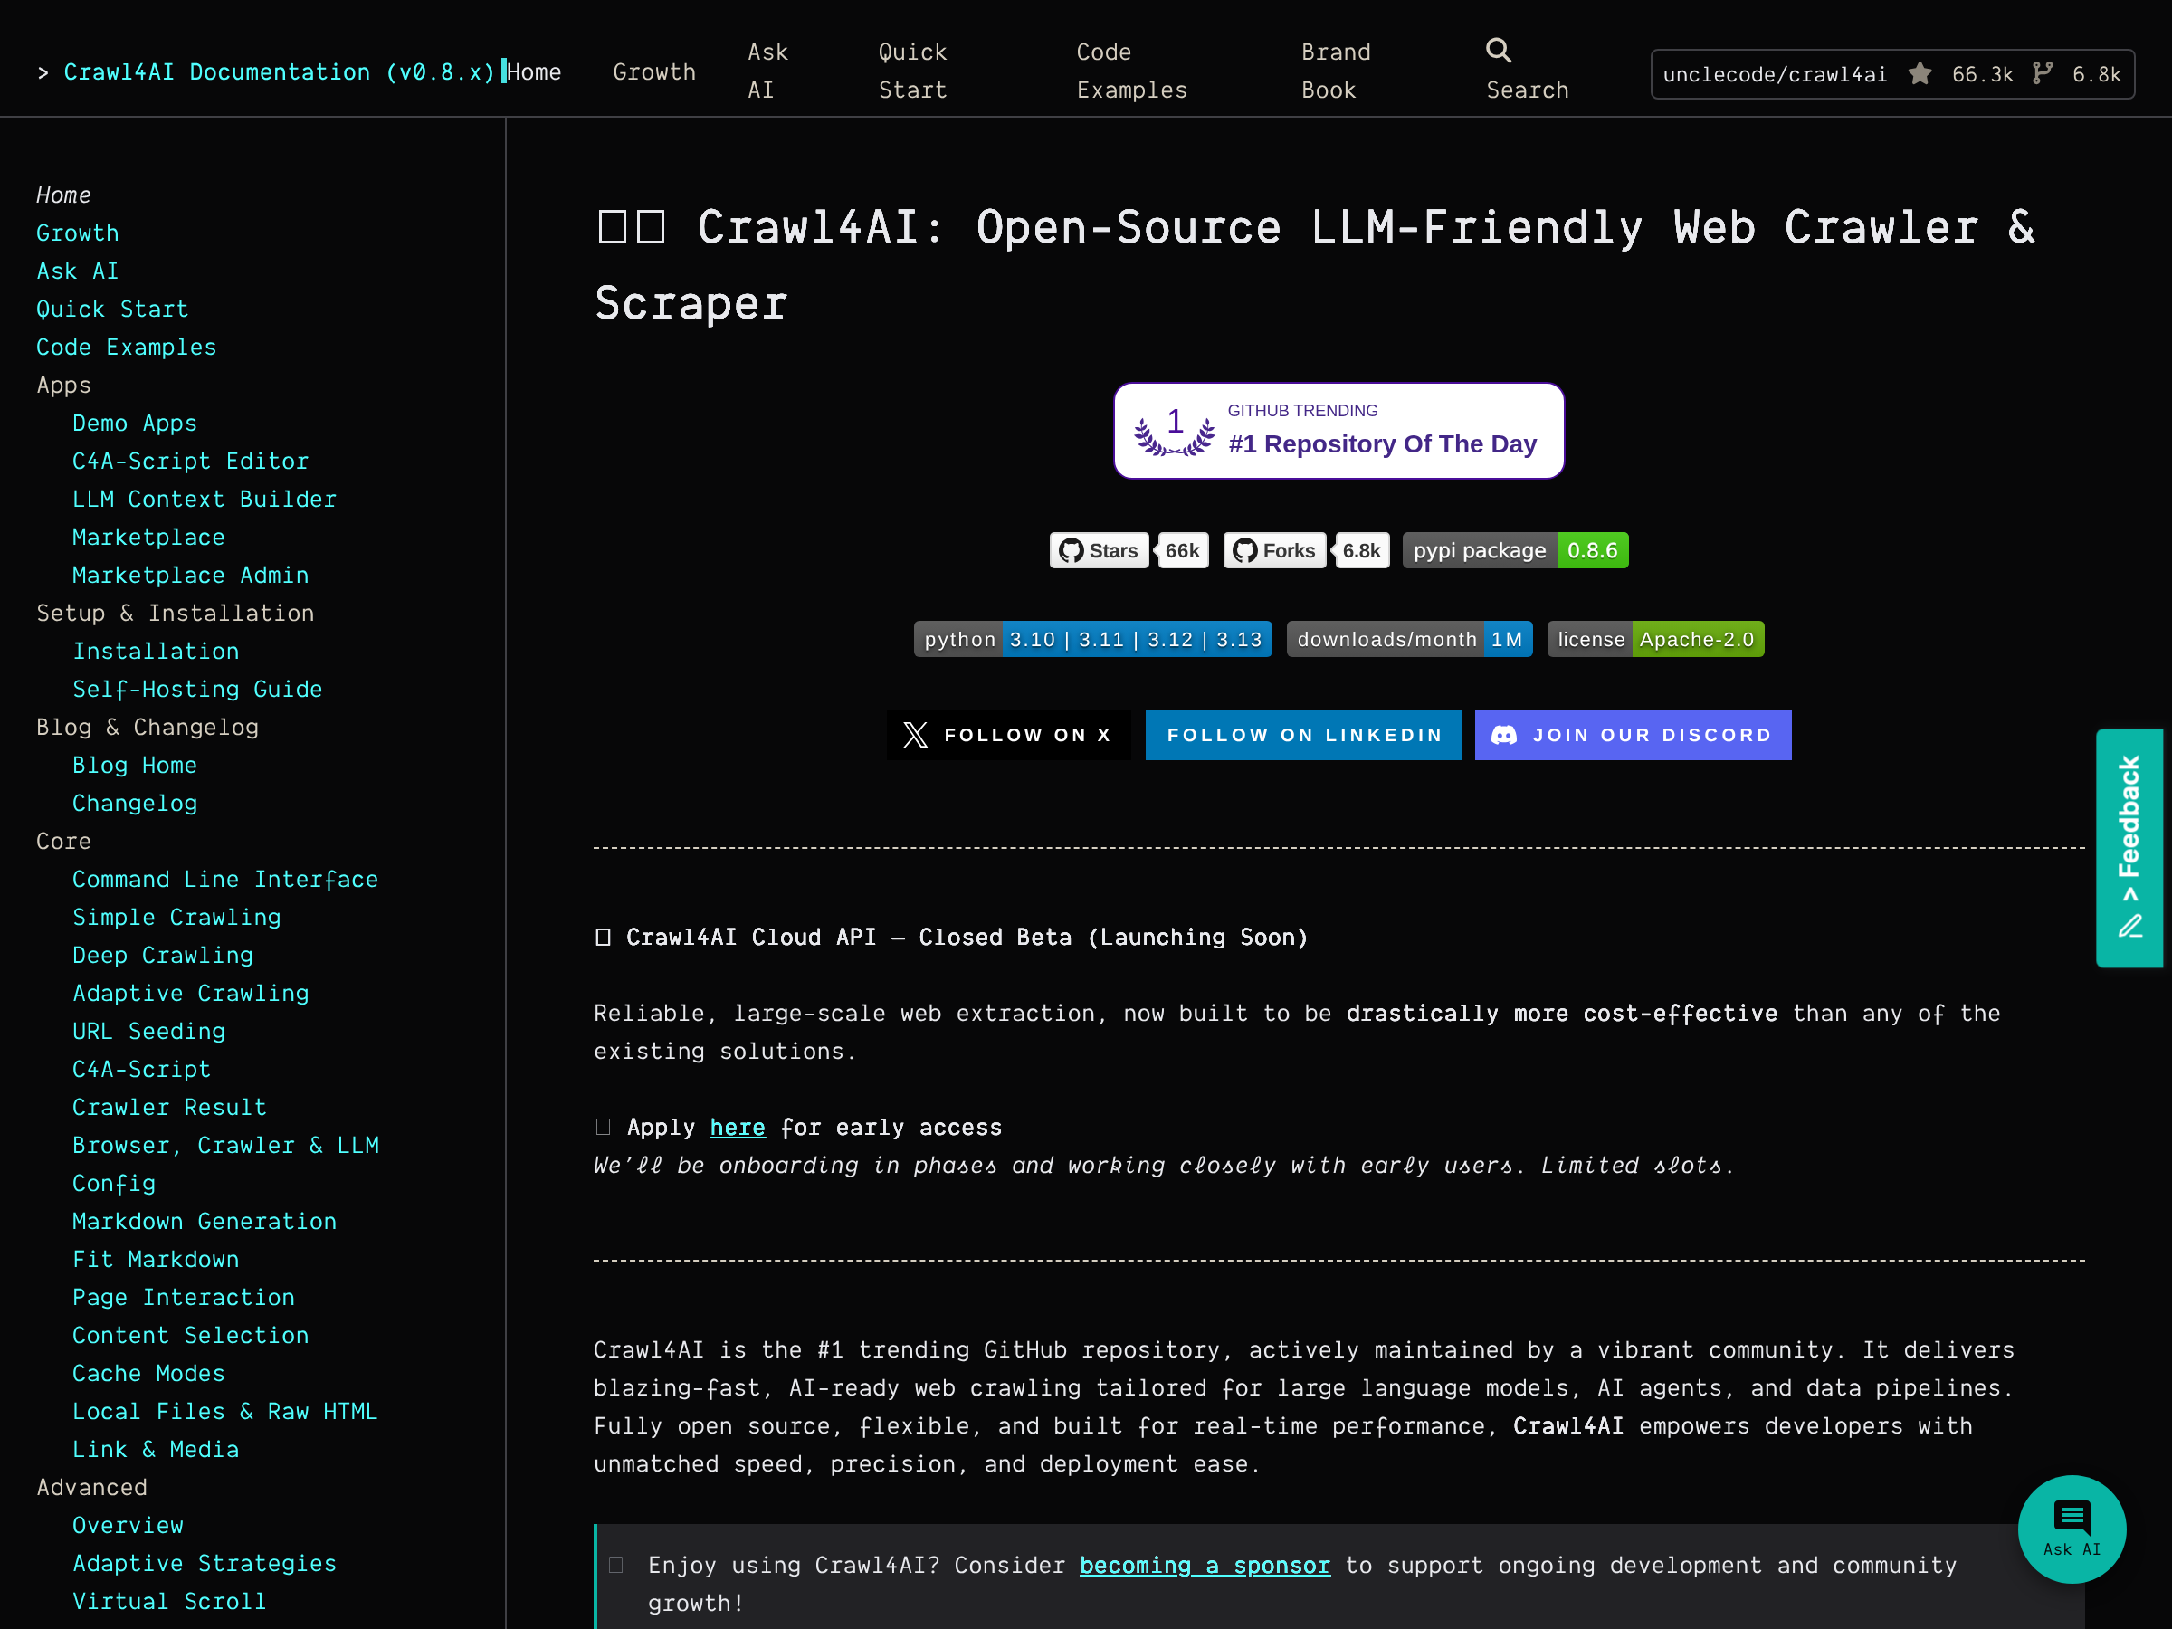Image resolution: width=2172 pixels, height=1629 pixels.
Task: Open Quick Start in top navigation
Action: coord(913,71)
